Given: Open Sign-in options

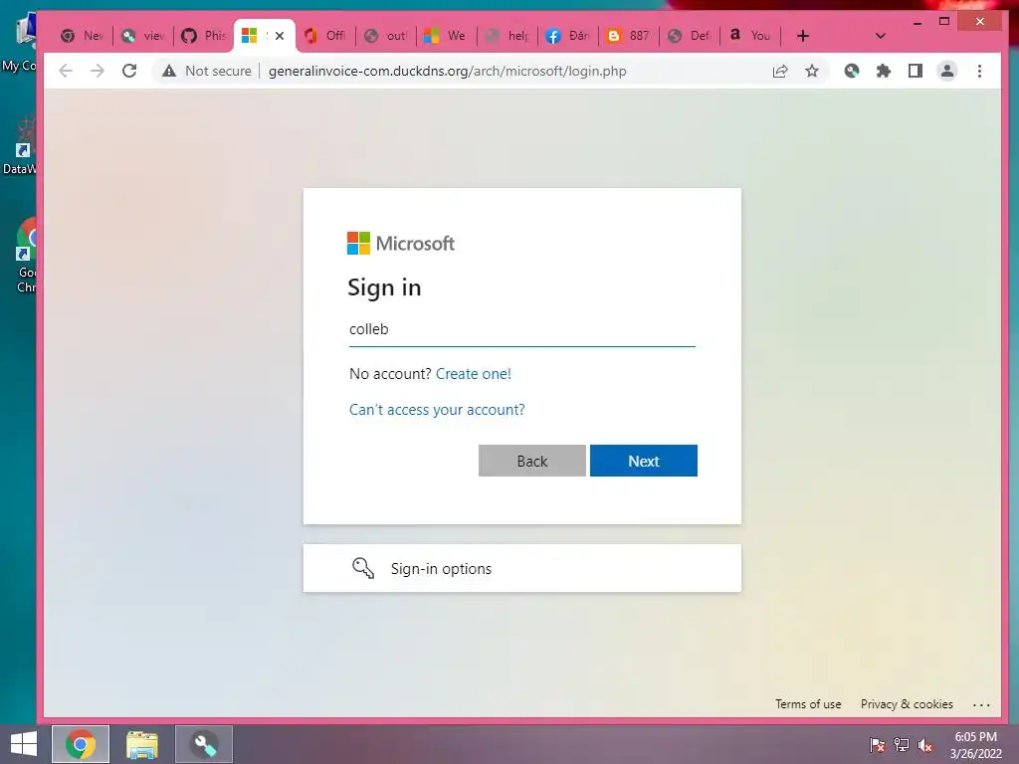Looking at the screenshot, I should pos(521,568).
